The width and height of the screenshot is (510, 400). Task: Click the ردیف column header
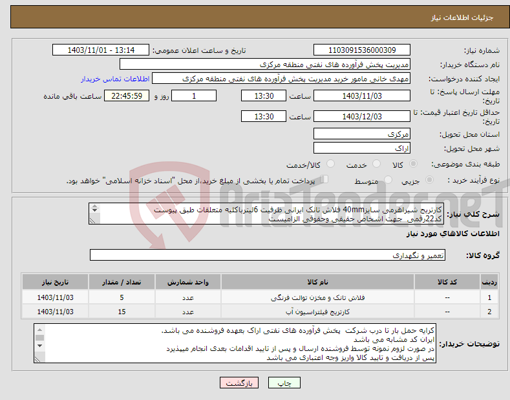489,282
